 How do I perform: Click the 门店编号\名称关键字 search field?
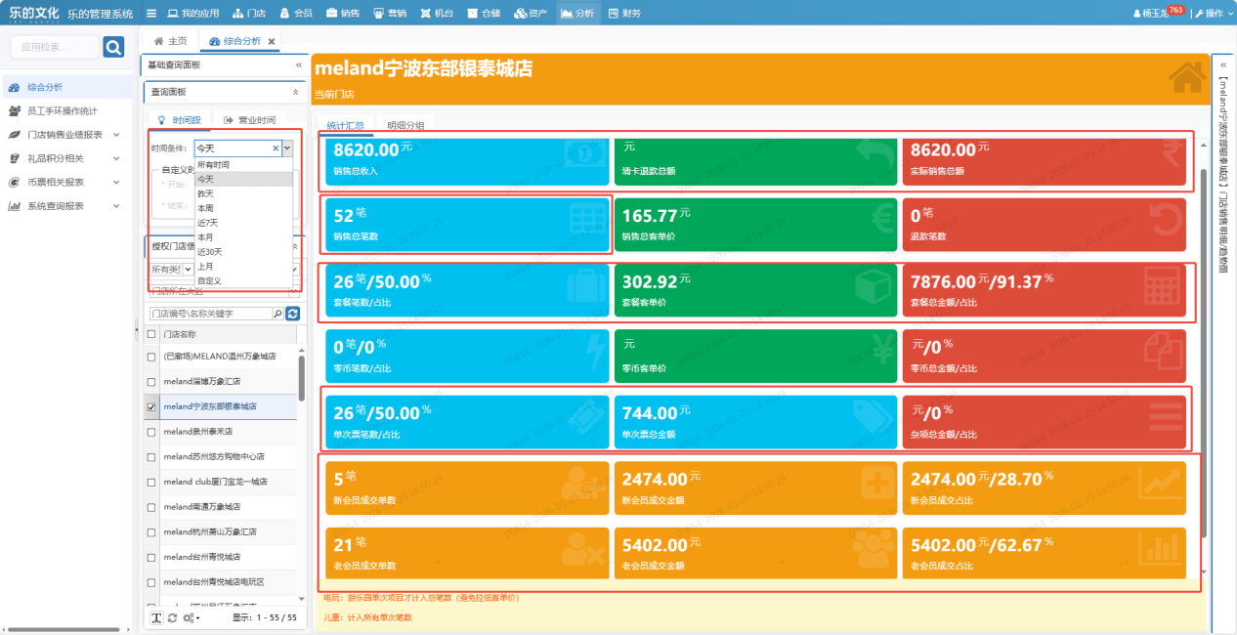pos(209,314)
